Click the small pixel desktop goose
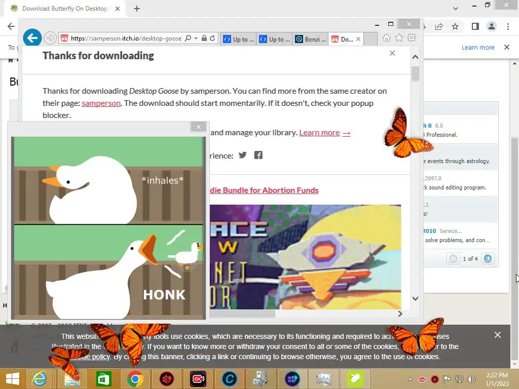Screen dimensions: 519x389 tap(188, 255)
